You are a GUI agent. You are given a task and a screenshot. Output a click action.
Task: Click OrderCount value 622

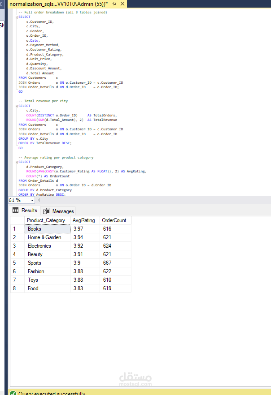pos(116,271)
